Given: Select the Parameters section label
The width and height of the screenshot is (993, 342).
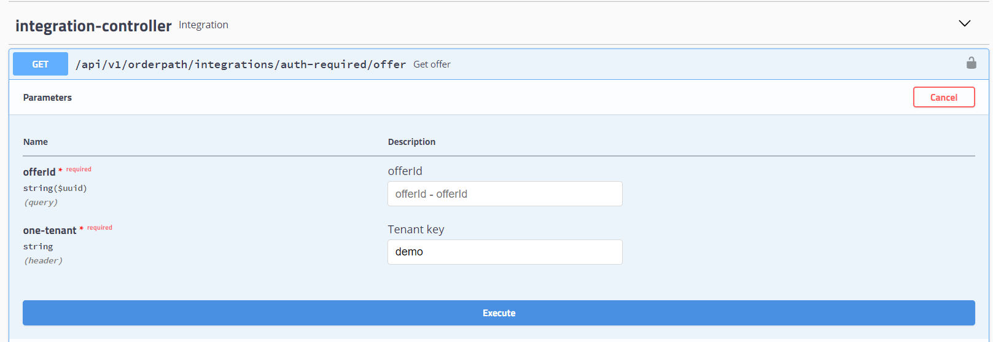Looking at the screenshot, I should pyautogui.click(x=47, y=98).
